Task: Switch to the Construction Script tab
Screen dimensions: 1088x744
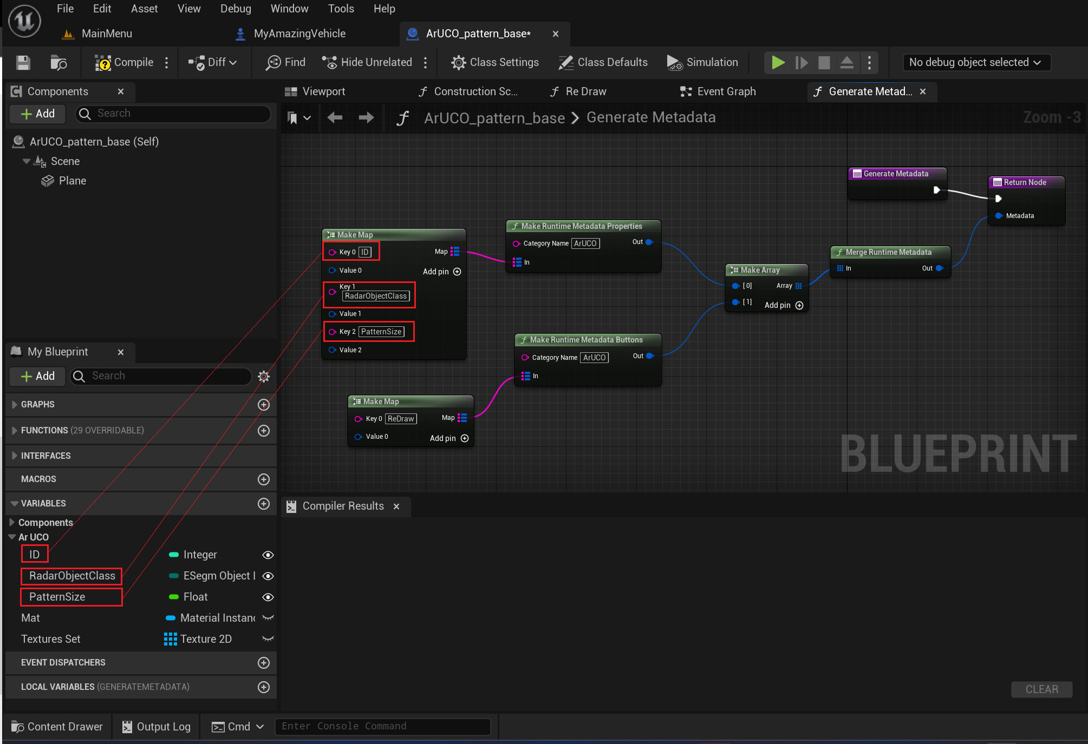Action: (468, 91)
